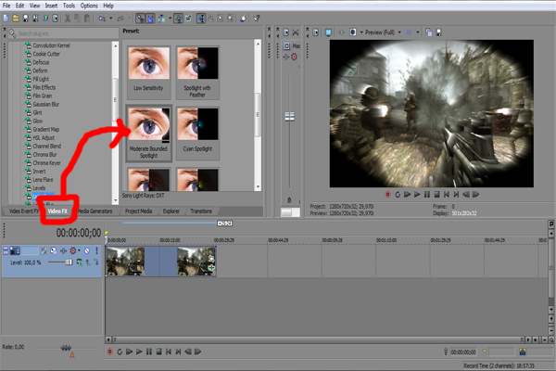Switch to the Transitions tab
Image resolution: width=556 pixels, height=371 pixels.
pos(201,211)
